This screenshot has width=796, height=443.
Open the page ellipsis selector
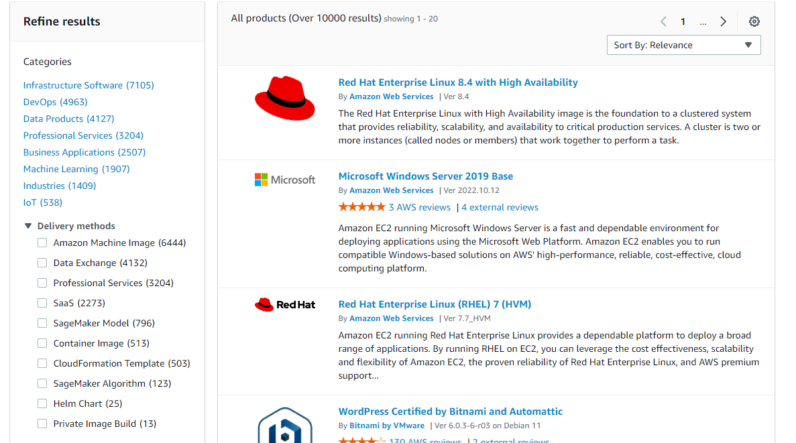point(703,22)
